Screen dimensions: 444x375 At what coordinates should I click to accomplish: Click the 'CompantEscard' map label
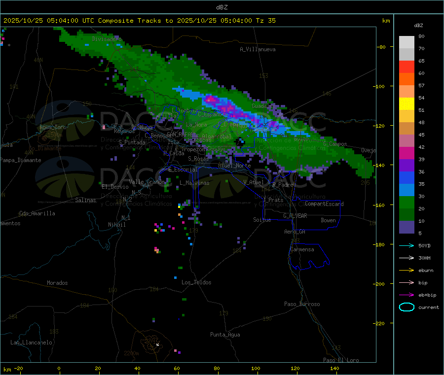pyautogui.click(x=324, y=204)
